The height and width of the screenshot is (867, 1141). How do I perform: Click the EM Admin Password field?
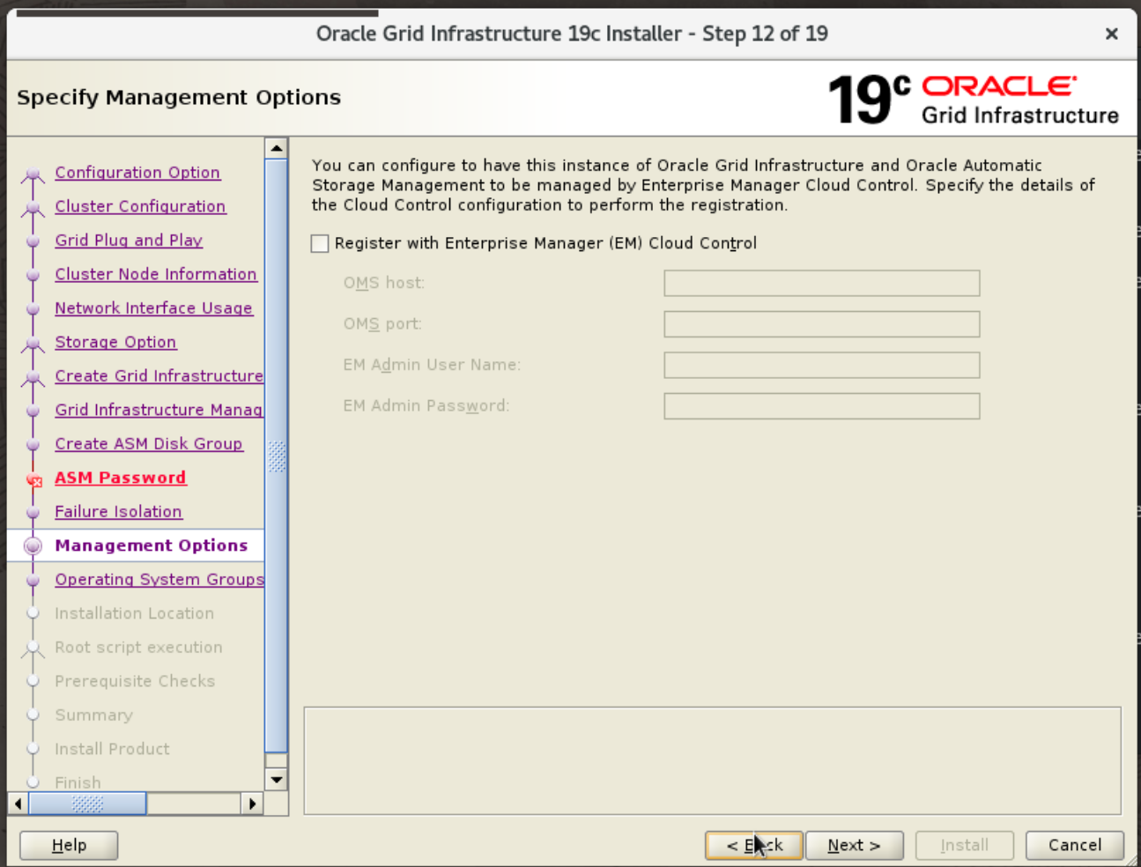coord(822,406)
